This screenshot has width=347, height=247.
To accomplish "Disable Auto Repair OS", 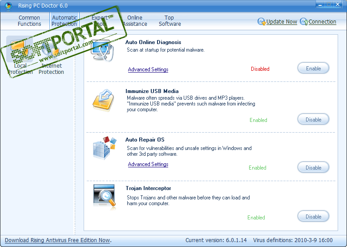I will (x=313, y=167).
